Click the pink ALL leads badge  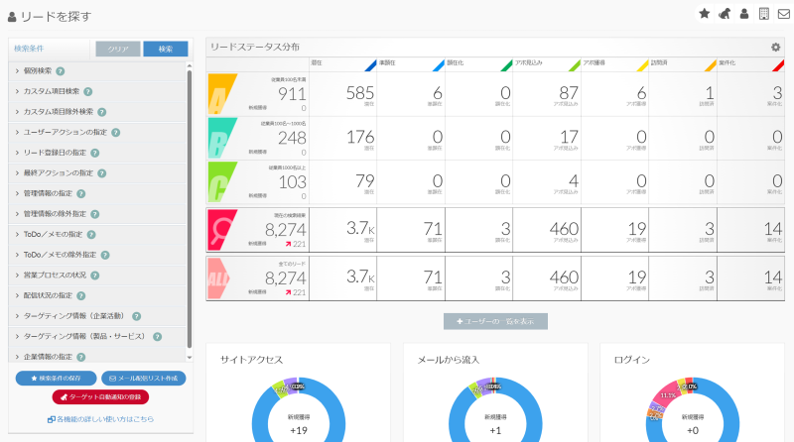pos(218,278)
